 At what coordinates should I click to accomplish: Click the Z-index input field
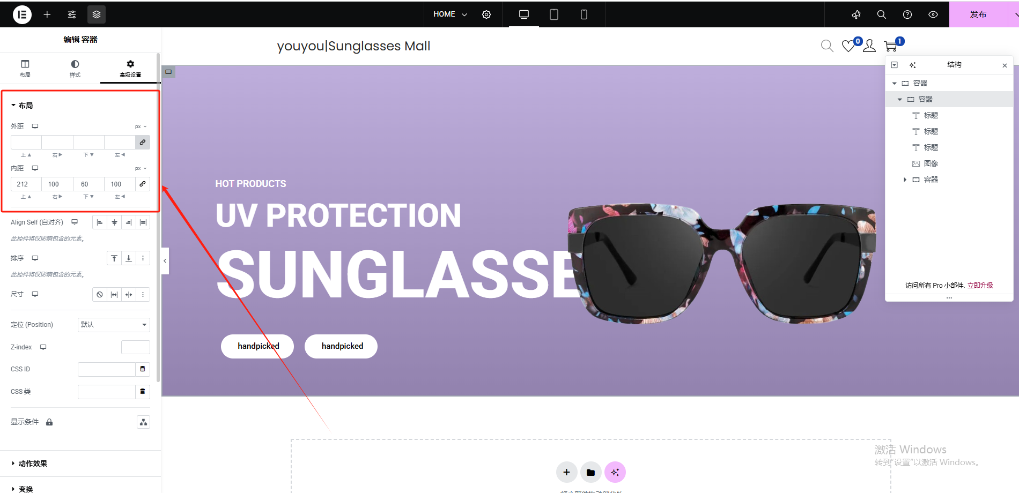[x=136, y=347]
